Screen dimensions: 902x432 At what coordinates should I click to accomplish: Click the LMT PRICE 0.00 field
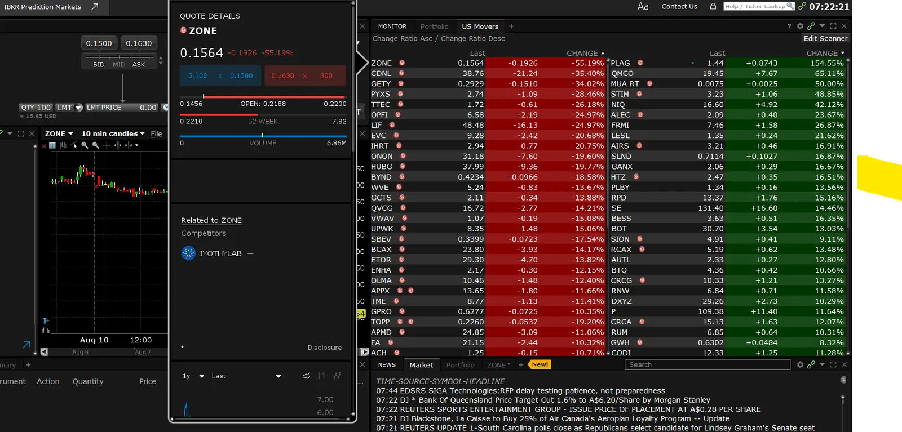pos(122,108)
